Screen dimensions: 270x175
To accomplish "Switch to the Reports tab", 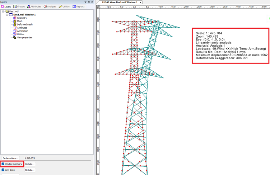I will coord(79,6).
